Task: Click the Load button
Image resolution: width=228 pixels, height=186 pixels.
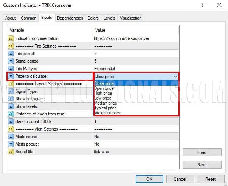Action: 202,152
